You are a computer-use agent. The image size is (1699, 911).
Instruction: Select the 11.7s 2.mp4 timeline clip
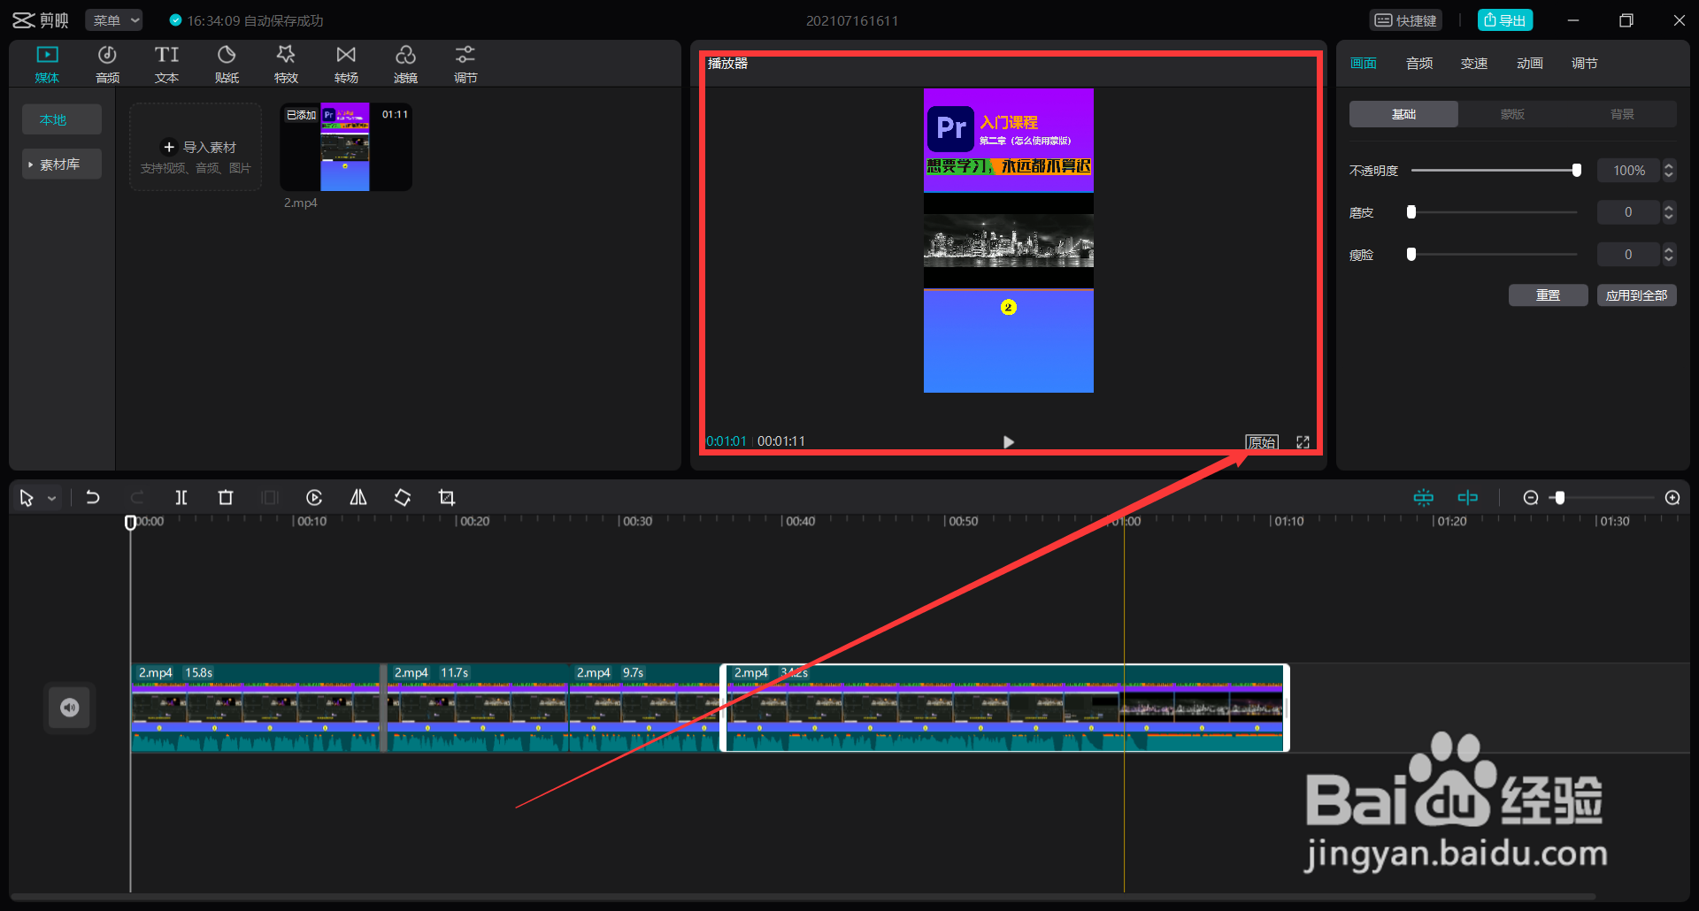pyautogui.click(x=478, y=708)
